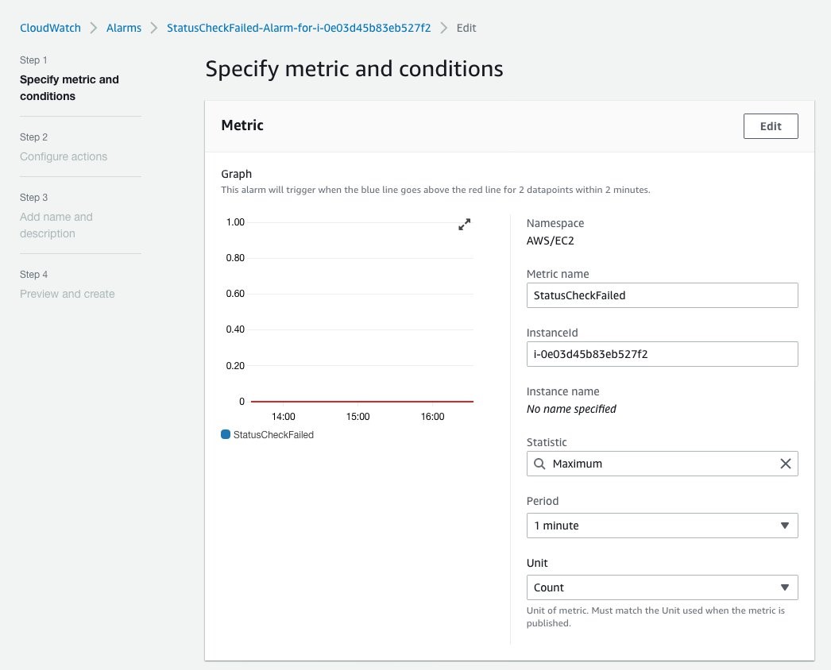831x670 pixels.
Task: Click the 16:00 time label on graph
Action: click(432, 416)
